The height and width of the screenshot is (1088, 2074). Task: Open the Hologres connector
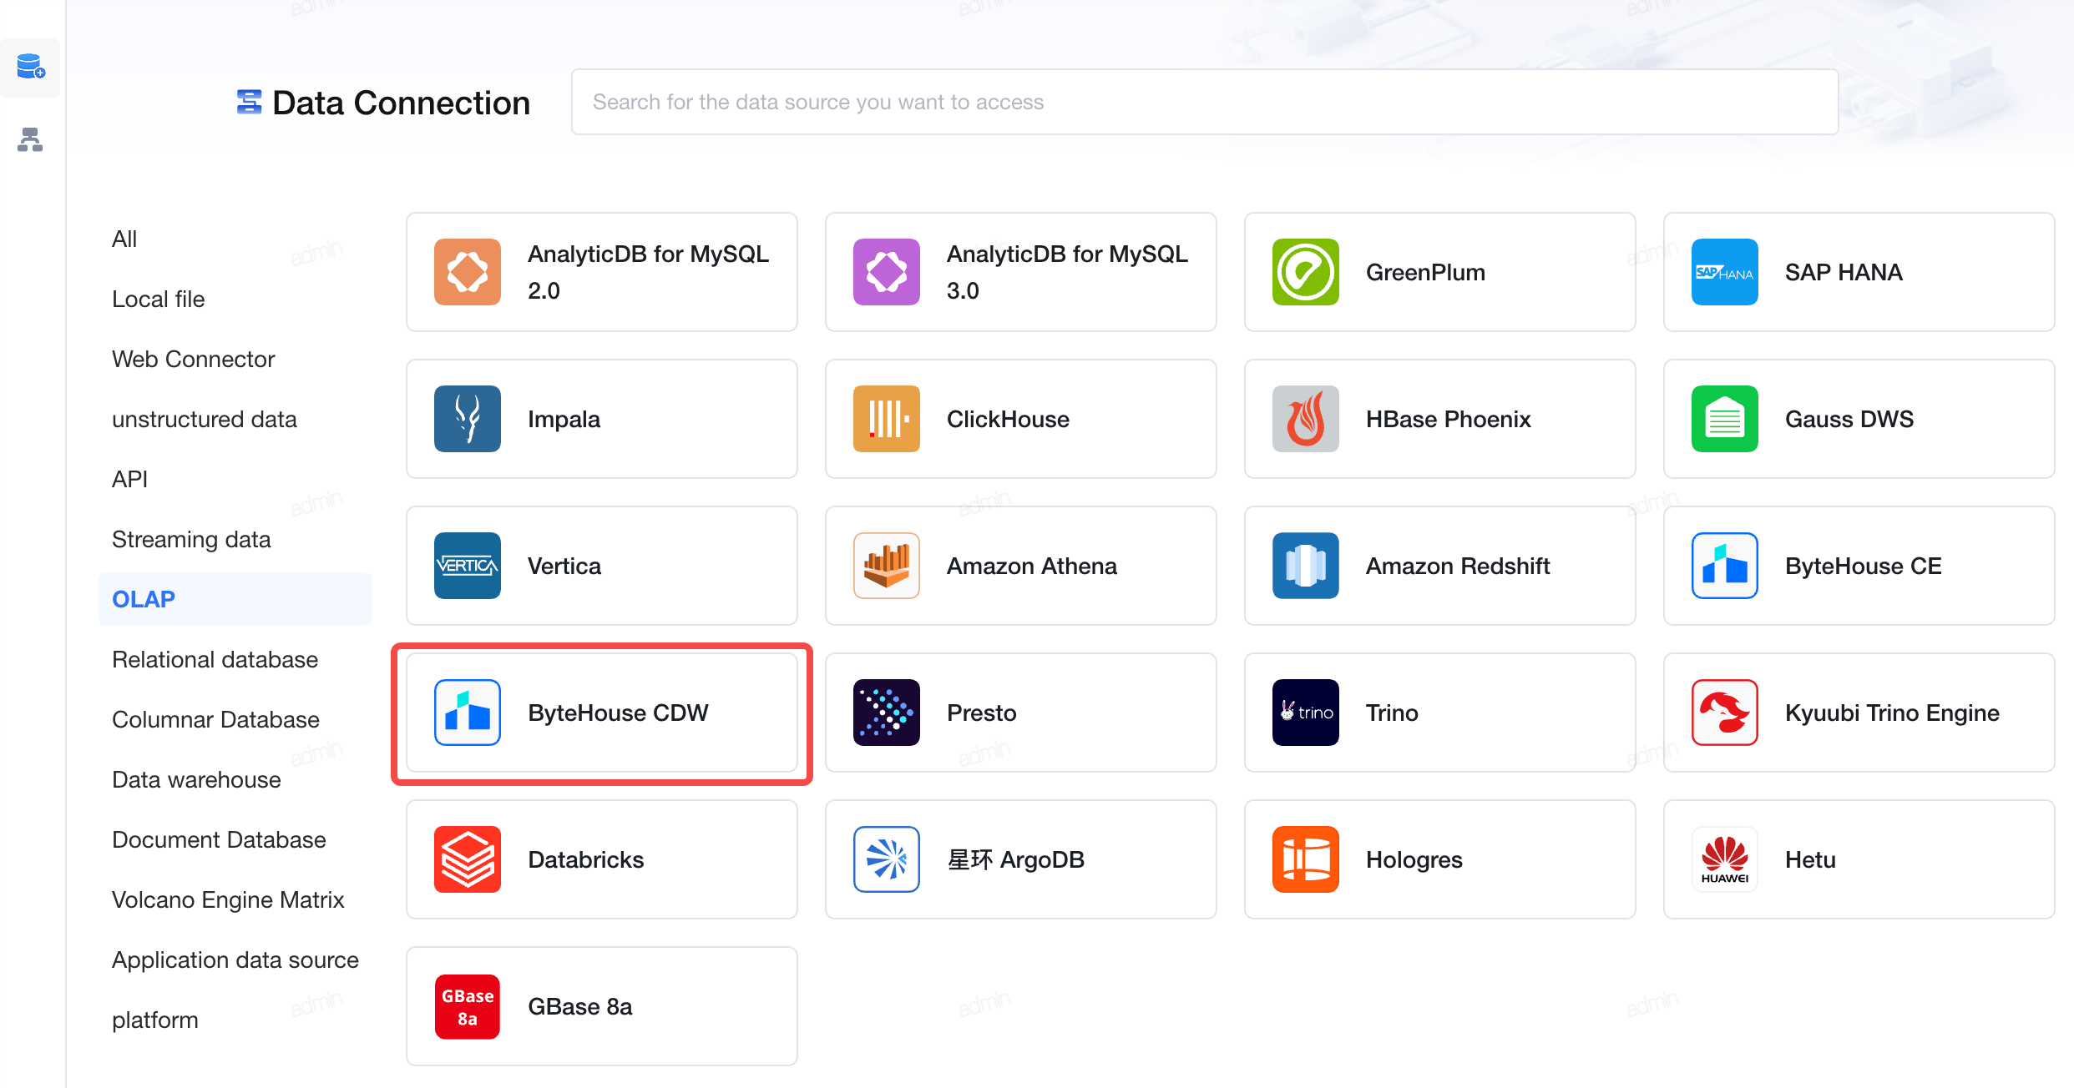coord(1439,859)
